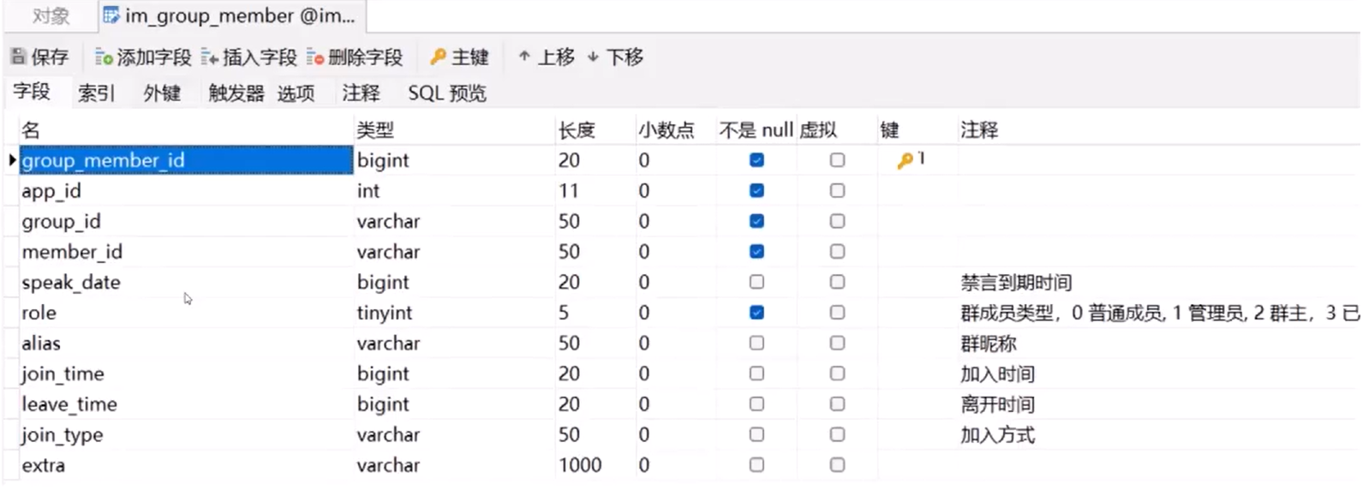Open the Foreign Keys (外键) tab

[x=162, y=93]
